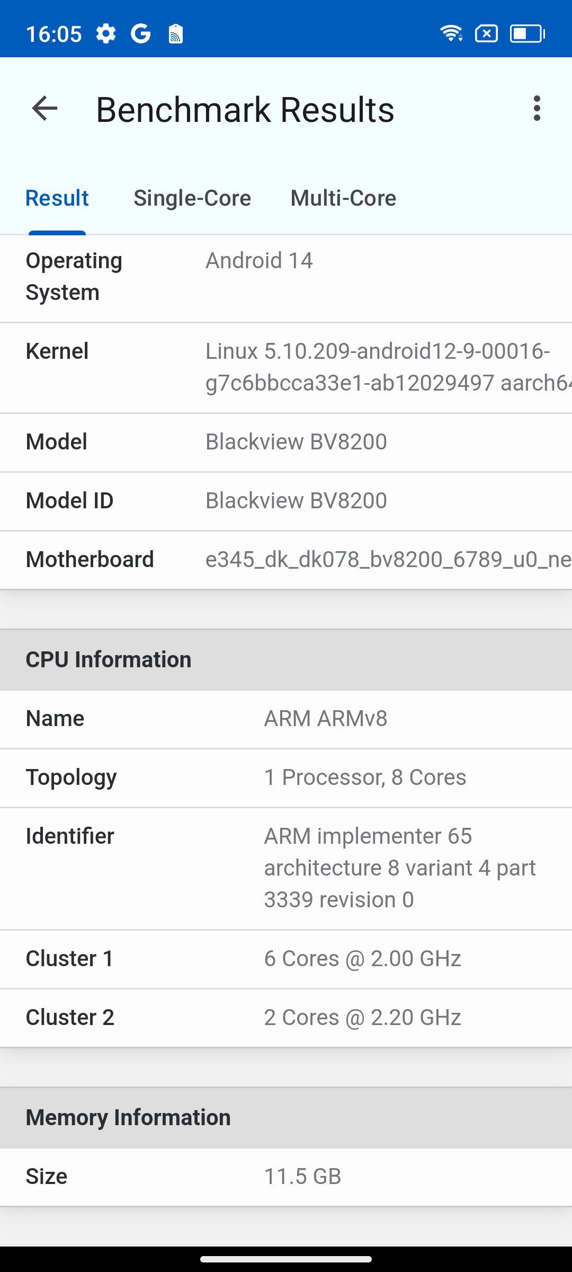The height and width of the screenshot is (1272, 572).
Task: Tap the Wi-Fi signal icon
Action: click(x=451, y=34)
